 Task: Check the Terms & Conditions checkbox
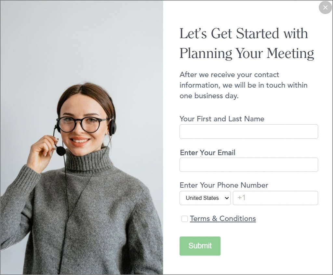[x=185, y=219]
